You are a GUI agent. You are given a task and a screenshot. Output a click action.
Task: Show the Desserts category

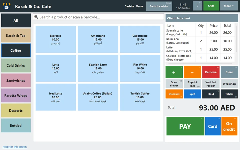(x=16, y=110)
